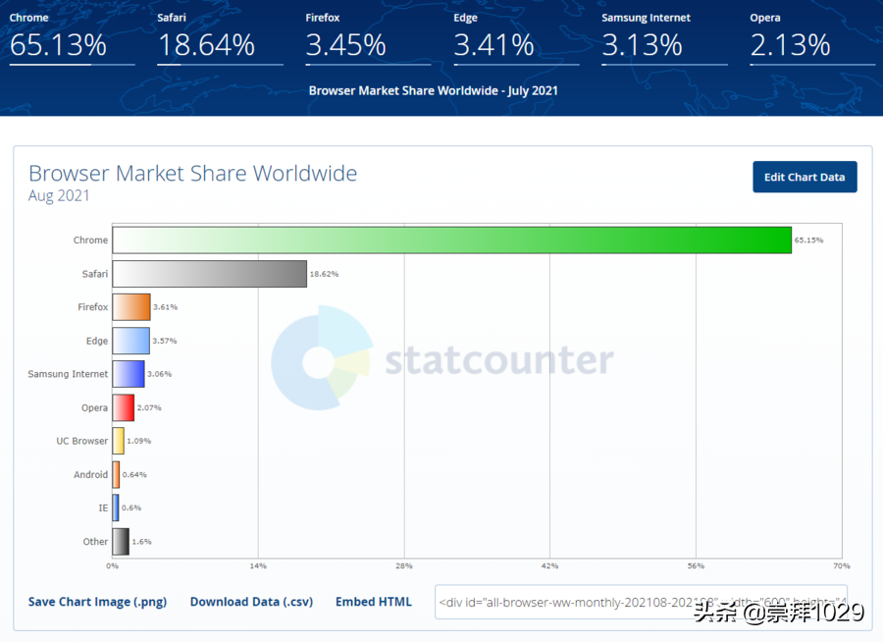Image resolution: width=883 pixels, height=642 pixels.
Task: Click the 14% x-axis tick label
Action: (x=258, y=565)
